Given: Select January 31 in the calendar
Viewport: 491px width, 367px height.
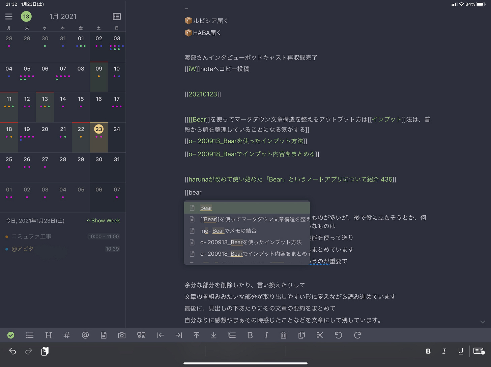Looking at the screenshot, I should click(x=117, y=167).
